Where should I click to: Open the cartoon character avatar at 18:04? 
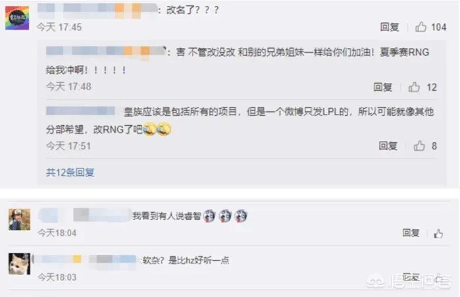(x=19, y=219)
